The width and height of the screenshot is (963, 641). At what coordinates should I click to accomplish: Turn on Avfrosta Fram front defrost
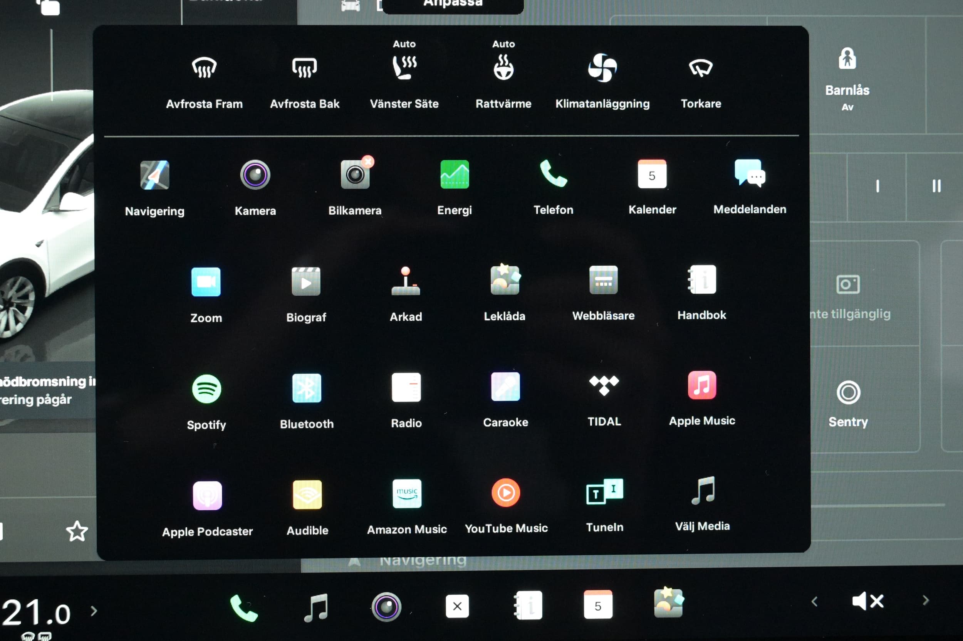[x=204, y=82]
